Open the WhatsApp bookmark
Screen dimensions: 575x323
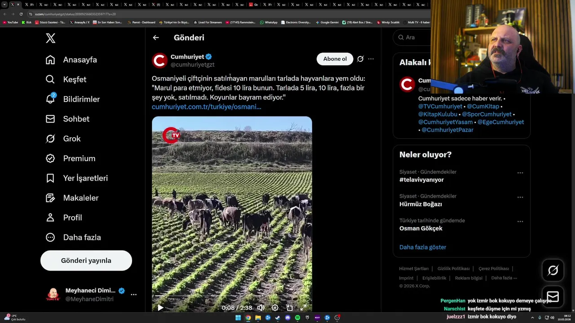click(269, 22)
